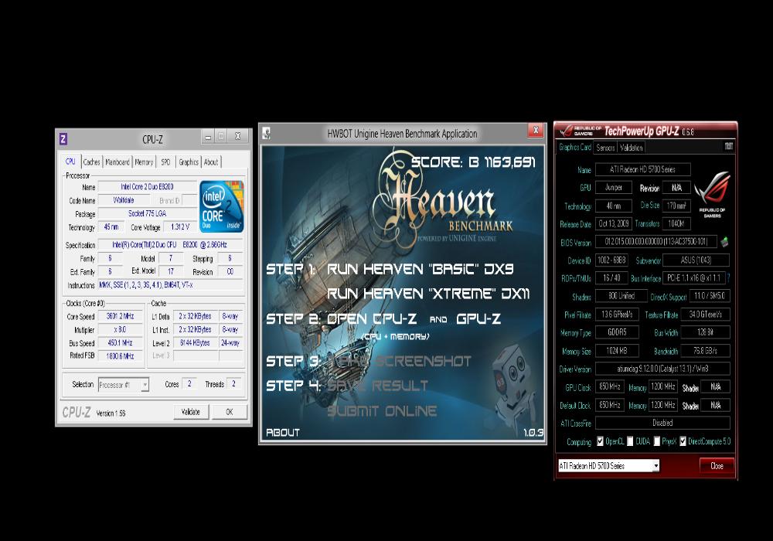
Task: Click the Memory Type value GDDR5
Action: click(617, 332)
